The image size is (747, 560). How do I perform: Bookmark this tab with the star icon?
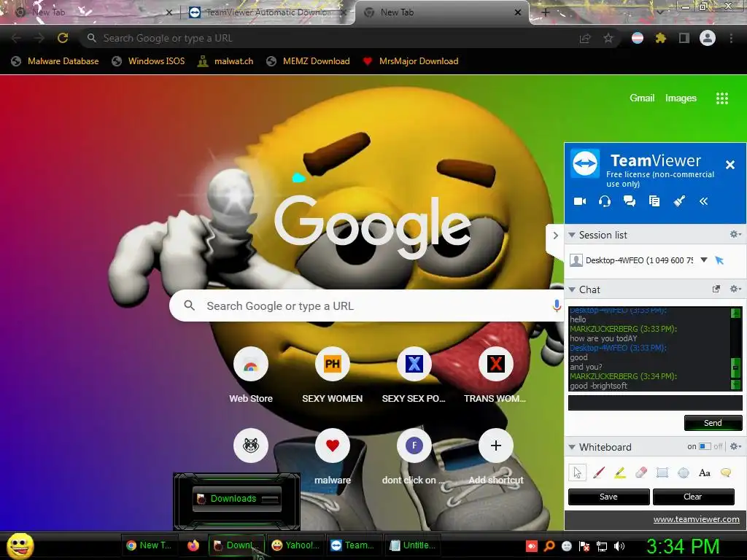[608, 38]
